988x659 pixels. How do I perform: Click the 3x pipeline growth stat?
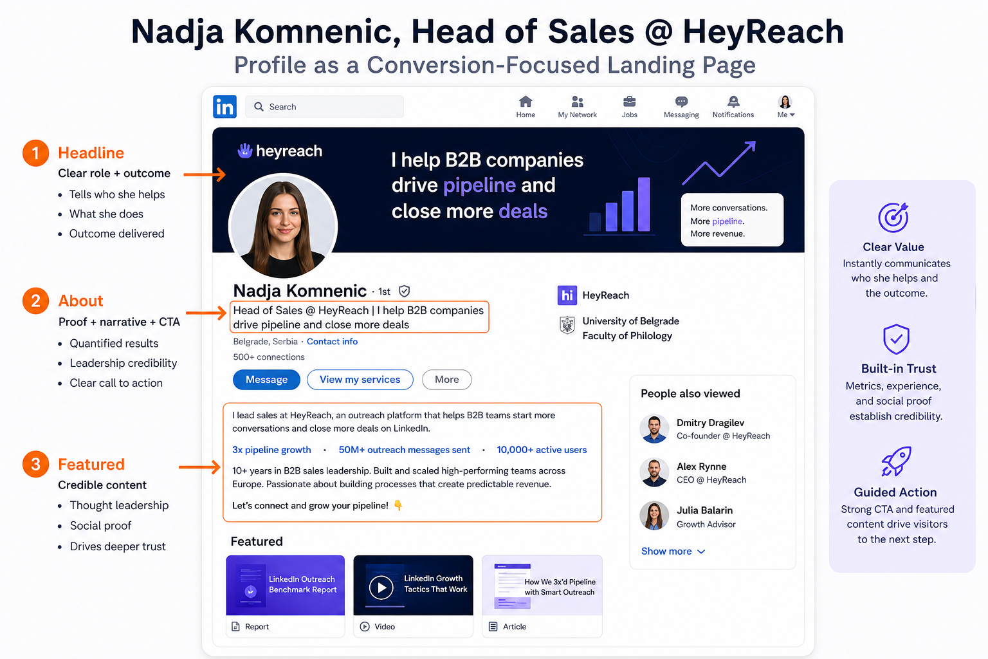point(271,450)
